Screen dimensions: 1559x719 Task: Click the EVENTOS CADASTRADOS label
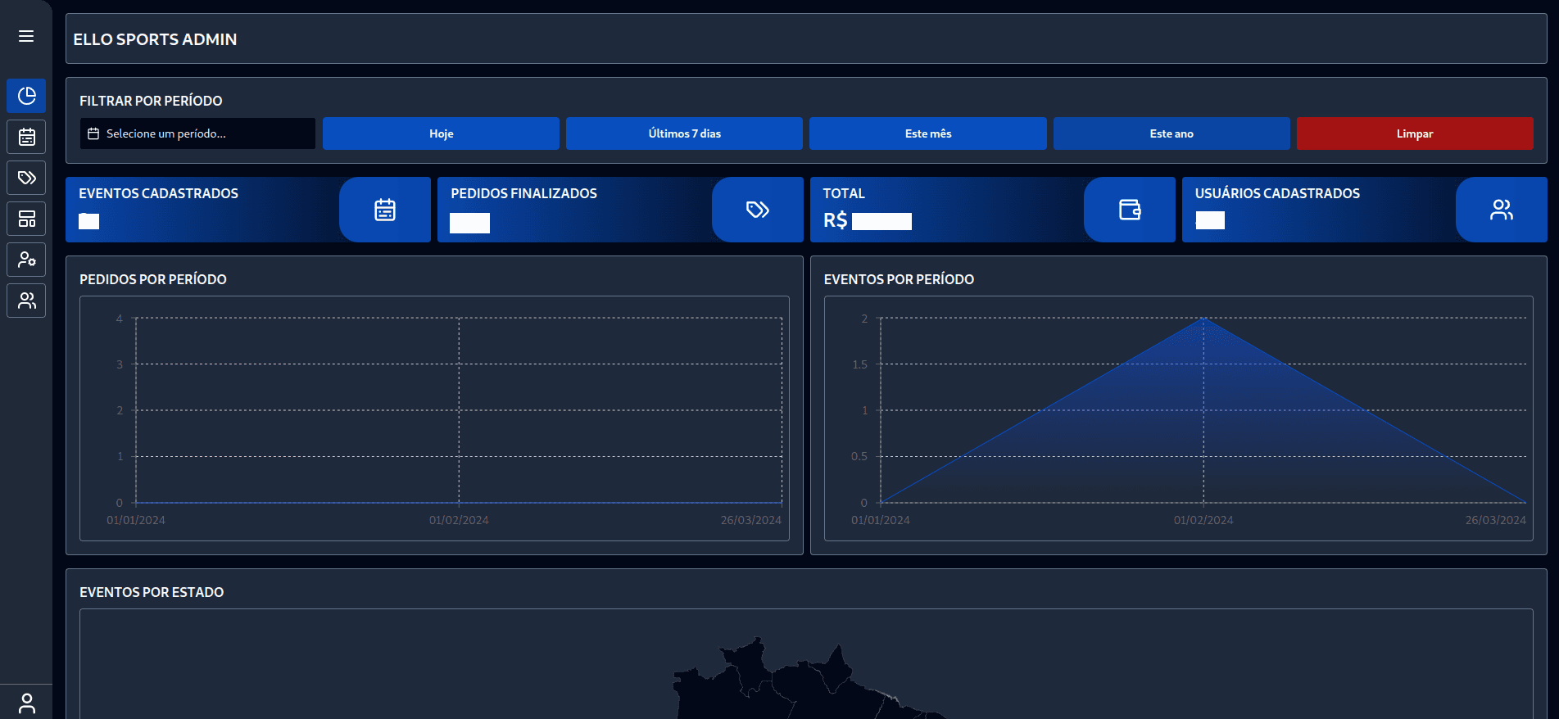[x=158, y=193]
